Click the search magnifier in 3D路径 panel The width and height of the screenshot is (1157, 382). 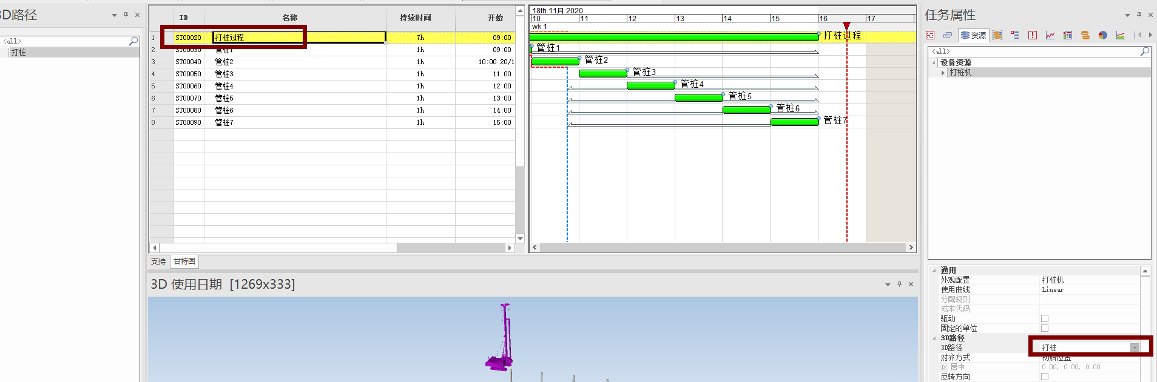coord(133,41)
